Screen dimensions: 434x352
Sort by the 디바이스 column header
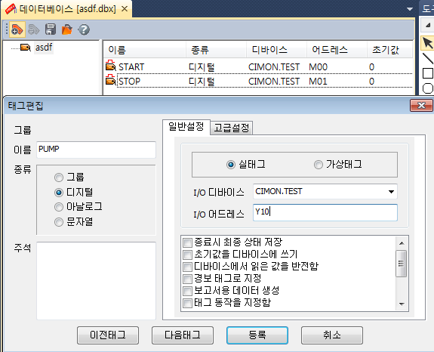276,50
